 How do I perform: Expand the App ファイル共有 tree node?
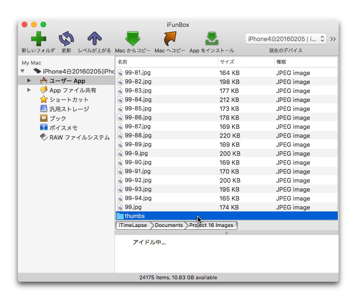point(29,90)
